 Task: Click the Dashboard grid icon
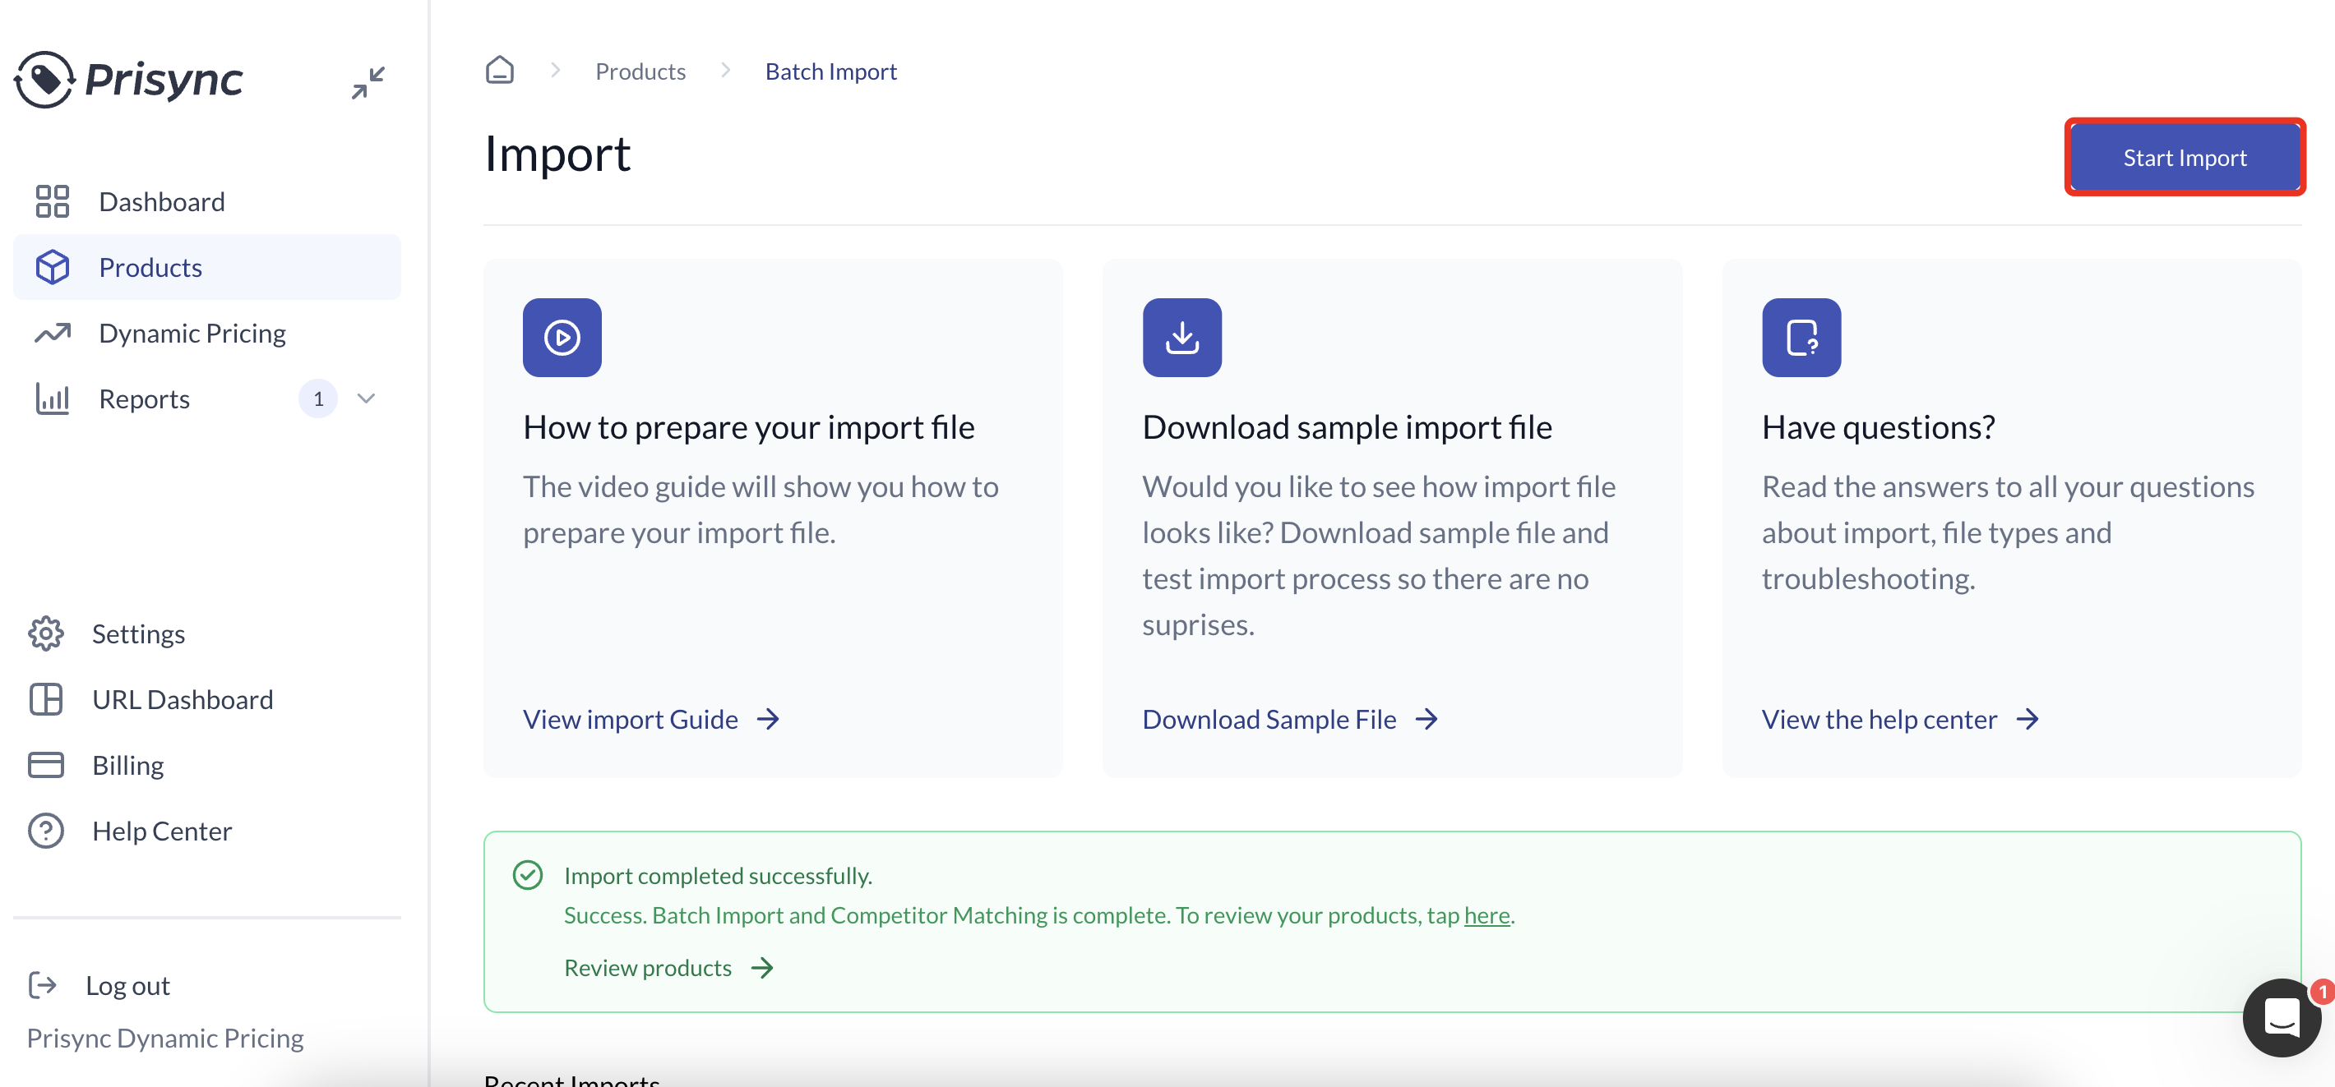tap(52, 201)
